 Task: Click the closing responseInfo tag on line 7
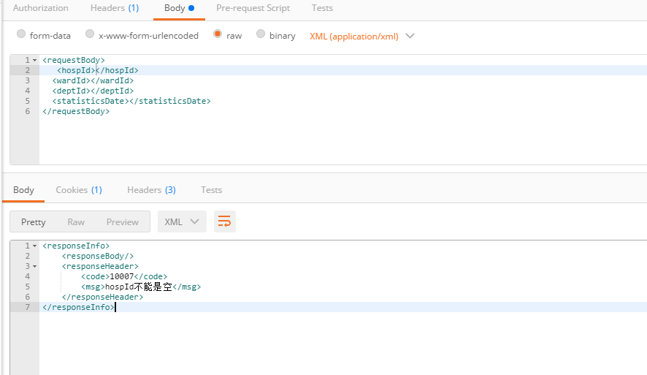78,307
